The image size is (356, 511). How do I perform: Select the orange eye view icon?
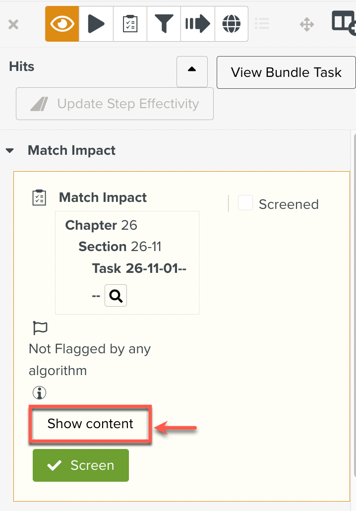click(61, 23)
